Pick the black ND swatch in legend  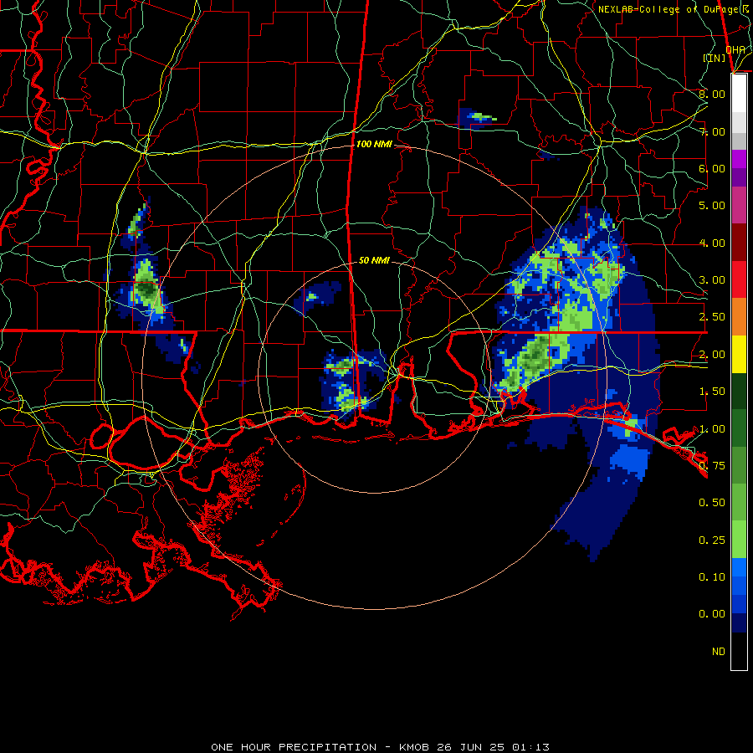pos(739,651)
